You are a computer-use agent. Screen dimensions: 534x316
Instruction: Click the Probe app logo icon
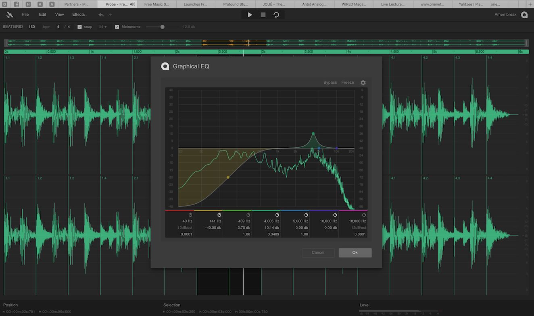pyautogui.click(x=9, y=14)
